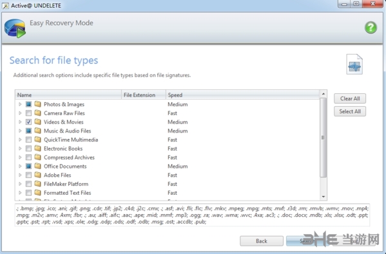This screenshot has width=386, height=254.
Task: Click inside the file extensions text box
Action: (x=192, y=215)
